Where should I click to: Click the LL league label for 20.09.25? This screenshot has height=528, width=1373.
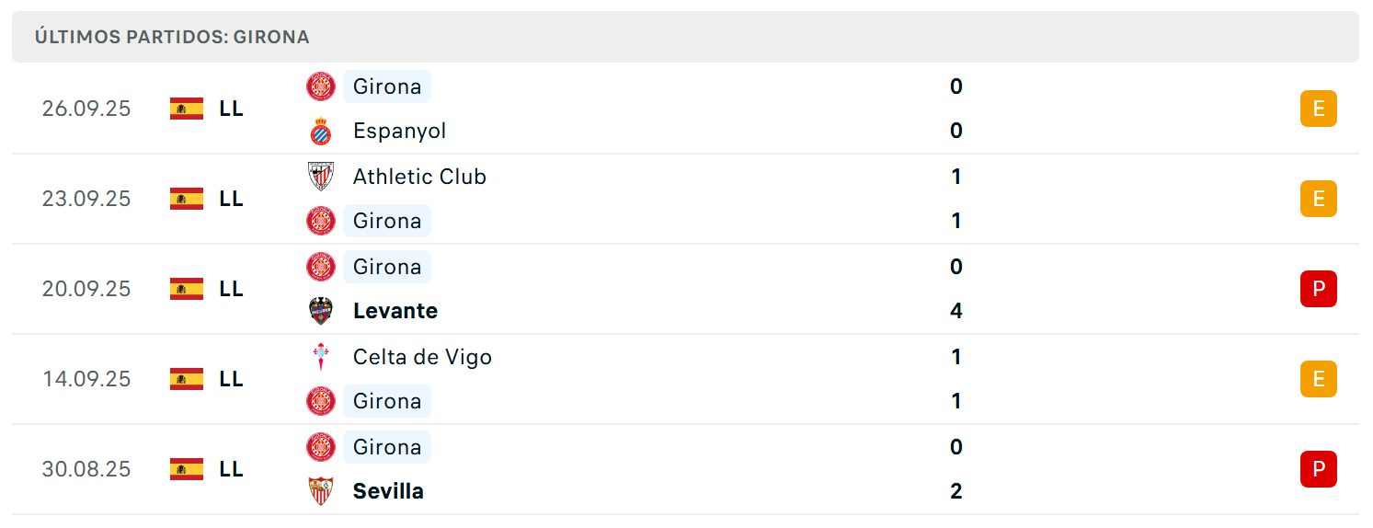pyautogui.click(x=232, y=289)
